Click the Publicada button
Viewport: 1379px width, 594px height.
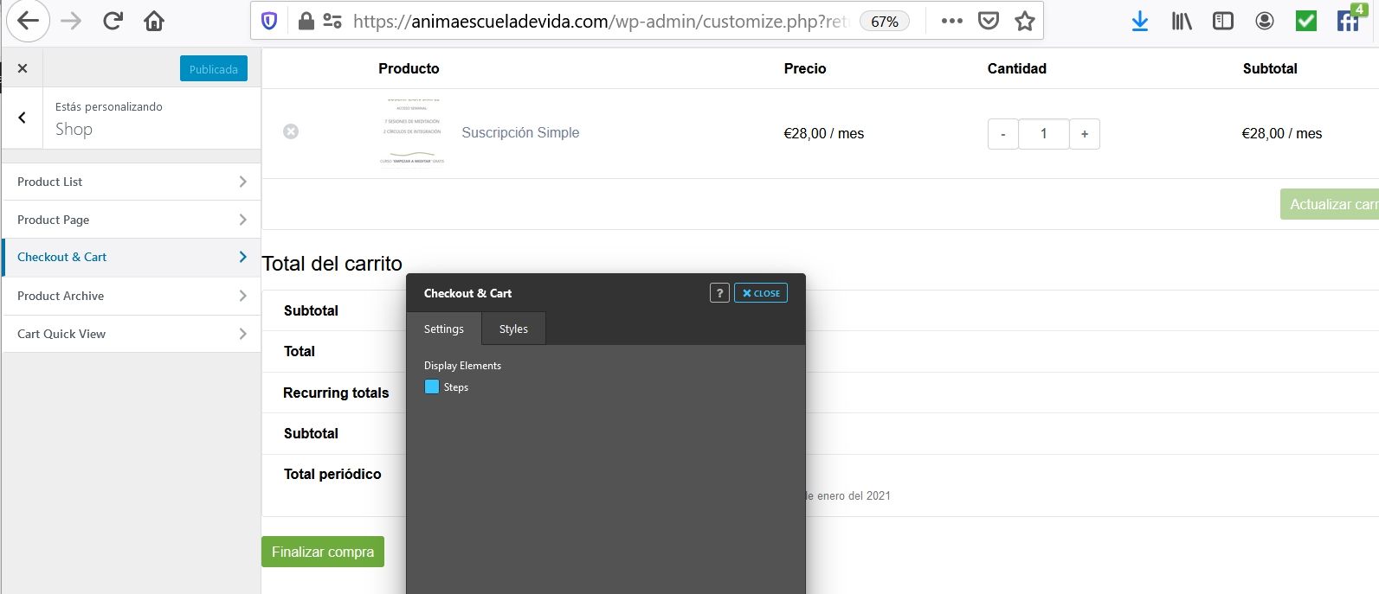[214, 68]
